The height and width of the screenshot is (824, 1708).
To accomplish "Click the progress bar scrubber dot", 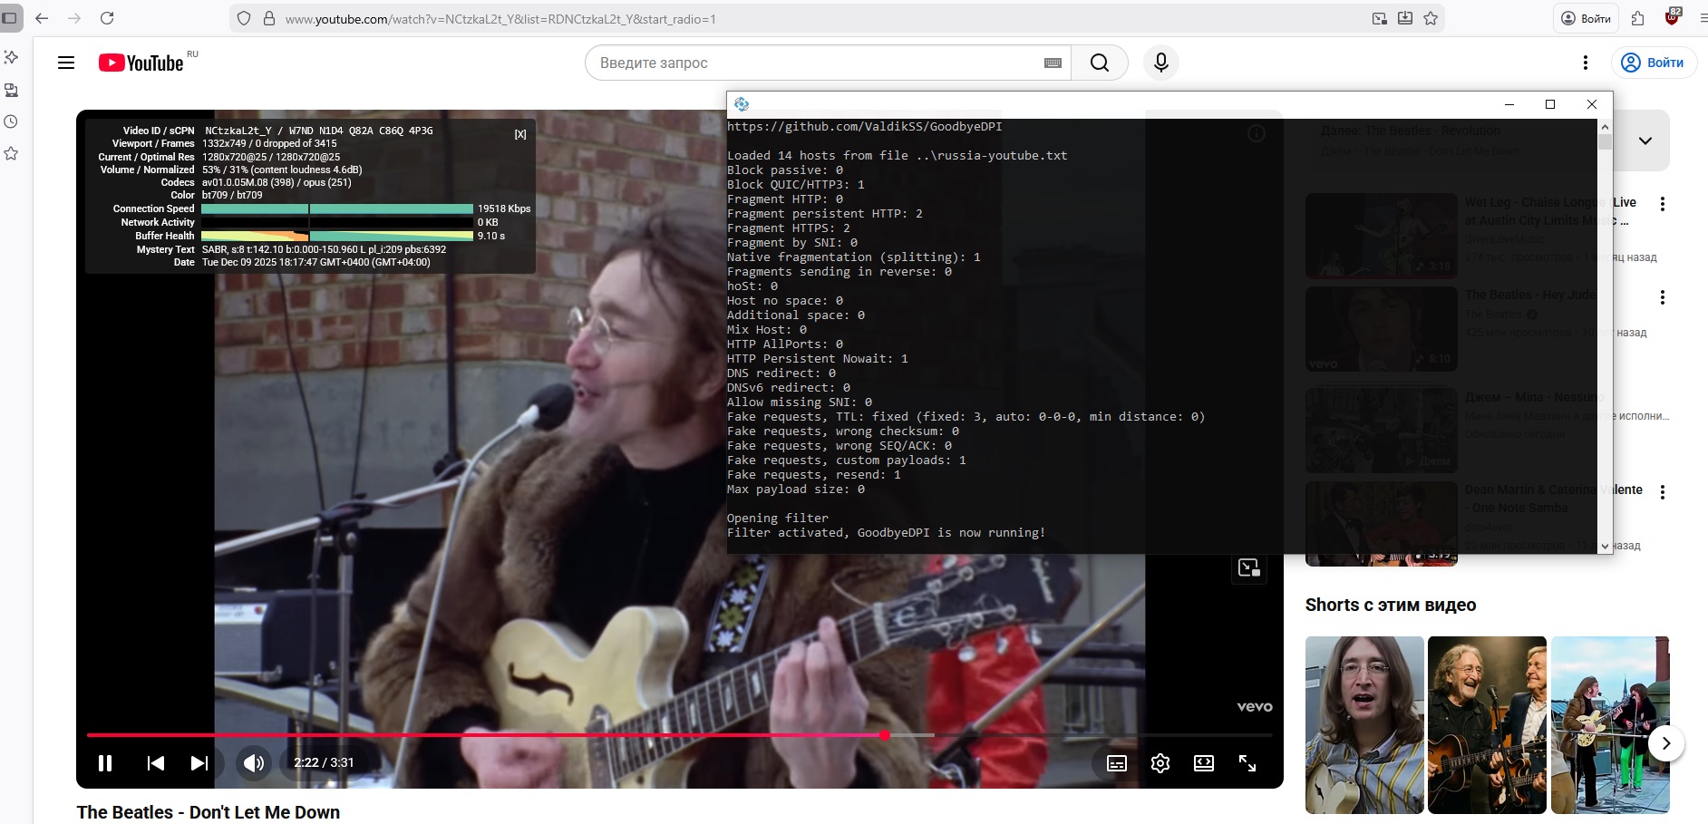I will click(x=884, y=735).
